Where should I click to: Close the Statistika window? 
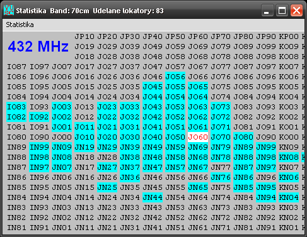pos(296,11)
